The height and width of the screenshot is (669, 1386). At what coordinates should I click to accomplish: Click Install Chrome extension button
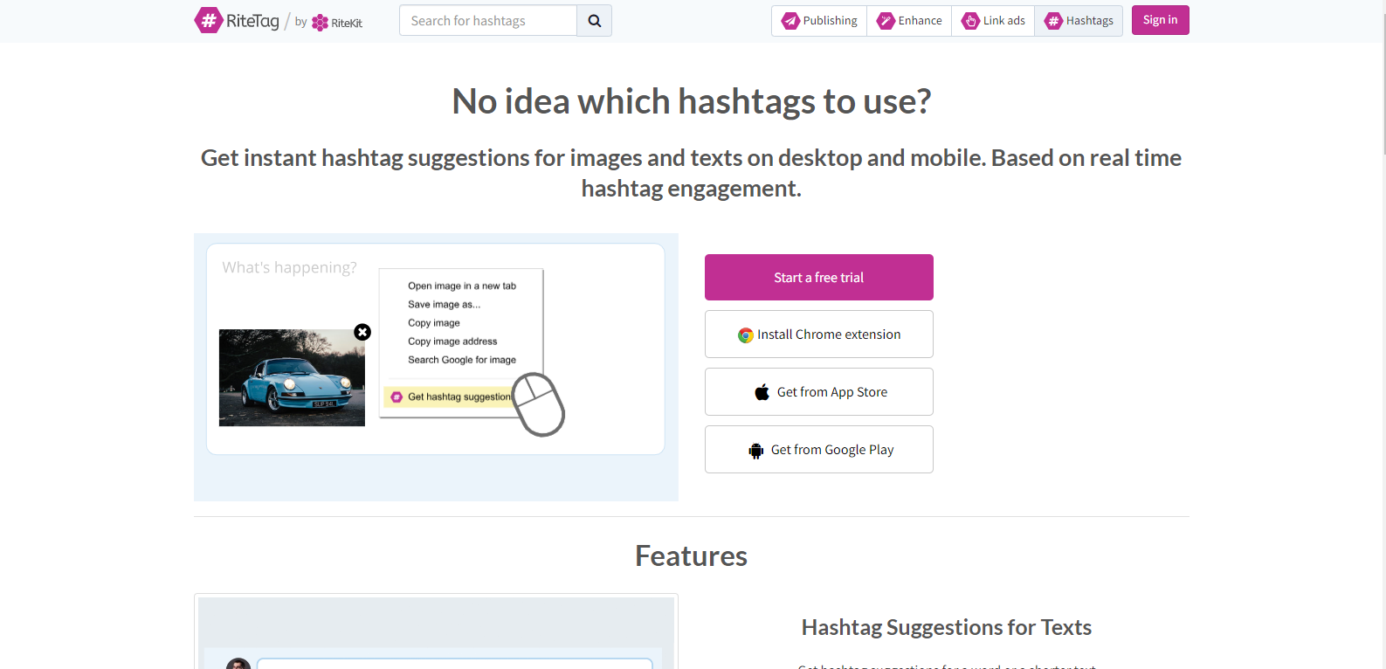(x=819, y=334)
